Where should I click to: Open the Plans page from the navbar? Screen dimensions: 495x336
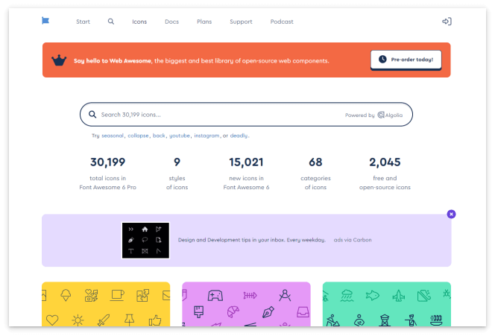204,22
